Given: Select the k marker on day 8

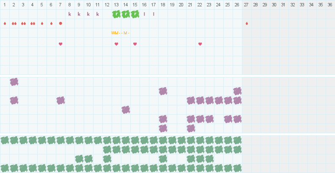Looking at the screenshot, I should (x=70, y=14).
